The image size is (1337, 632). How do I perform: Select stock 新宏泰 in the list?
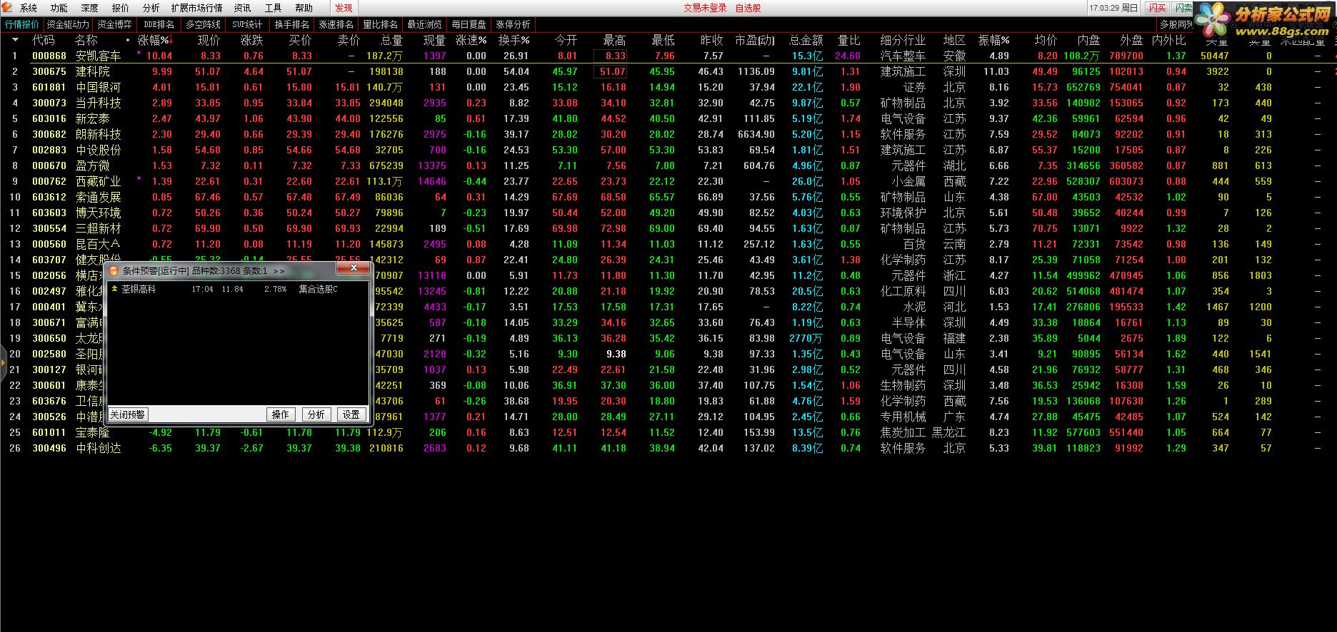(93, 118)
